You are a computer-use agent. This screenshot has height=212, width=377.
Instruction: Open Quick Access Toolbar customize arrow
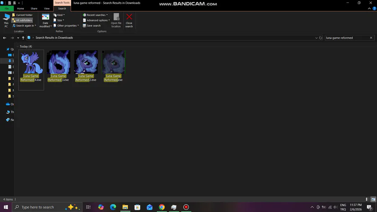[x=19, y=3]
